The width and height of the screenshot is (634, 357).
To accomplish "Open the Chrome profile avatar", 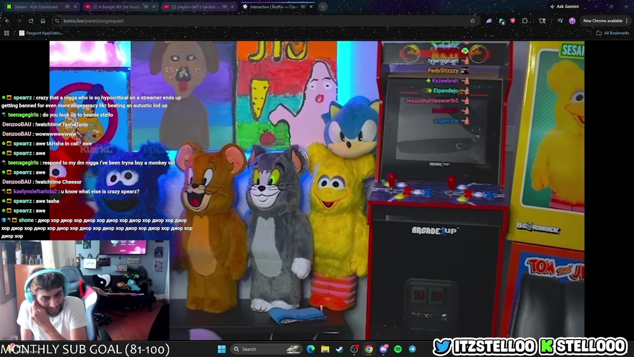I will 572,21.
